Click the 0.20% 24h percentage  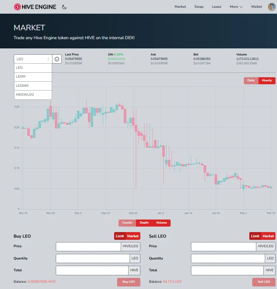(x=119, y=54)
